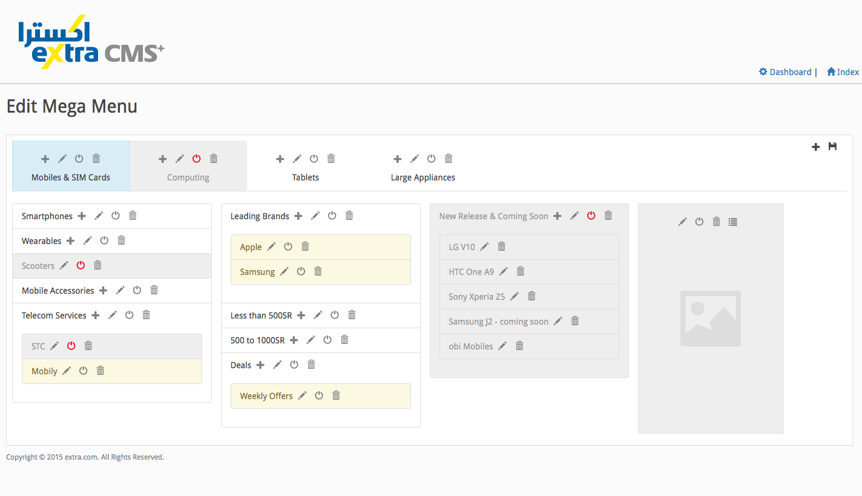Toggle power on the Samsung item
This screenshot has width=862, height=496.
301,271
